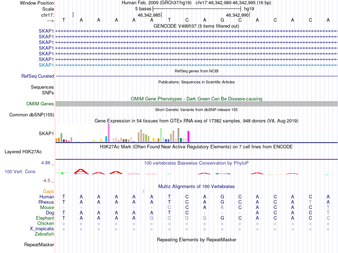Click the 46,342,985 coordinate marker
The image size is (338, 253).
click(x=149, y=15)
